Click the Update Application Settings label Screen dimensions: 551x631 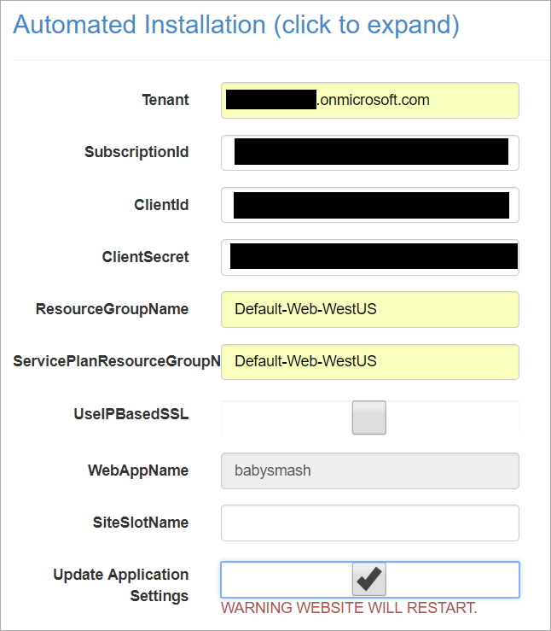[x=120, y=585]
